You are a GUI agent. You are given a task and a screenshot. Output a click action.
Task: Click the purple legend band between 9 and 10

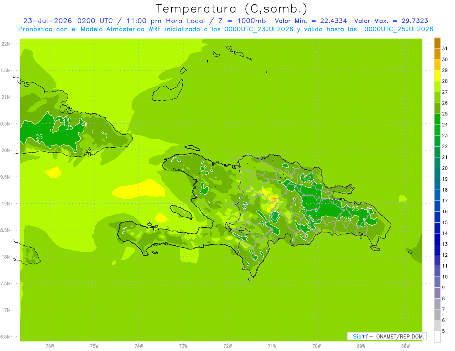pyautogui.click(x=437, y=282)
